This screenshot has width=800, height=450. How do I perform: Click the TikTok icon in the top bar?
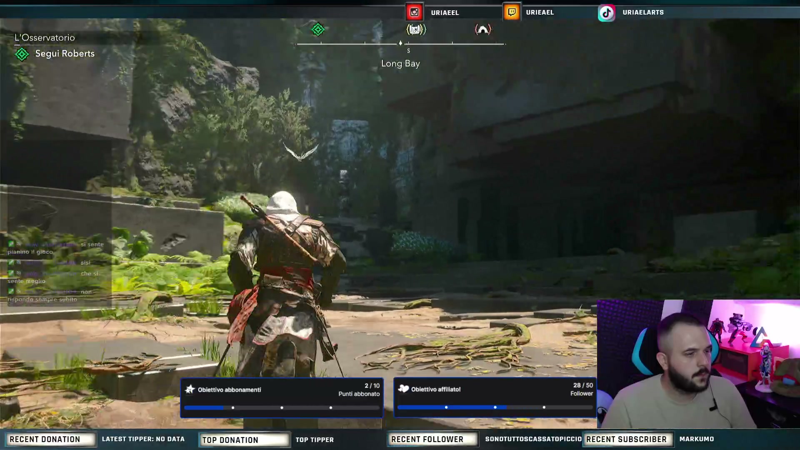tap(607, 13)
